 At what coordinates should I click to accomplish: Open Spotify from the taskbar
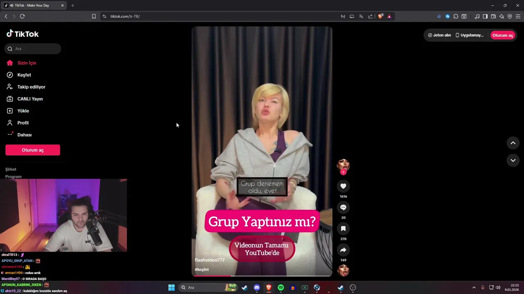point(281,287)
